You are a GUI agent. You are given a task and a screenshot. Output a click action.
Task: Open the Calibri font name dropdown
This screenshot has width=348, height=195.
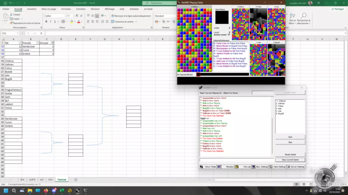[x=65, y=16]
